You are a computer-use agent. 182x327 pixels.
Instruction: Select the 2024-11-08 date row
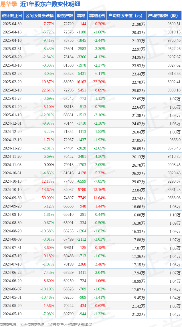pyautogui.click(x=91, y=165)
